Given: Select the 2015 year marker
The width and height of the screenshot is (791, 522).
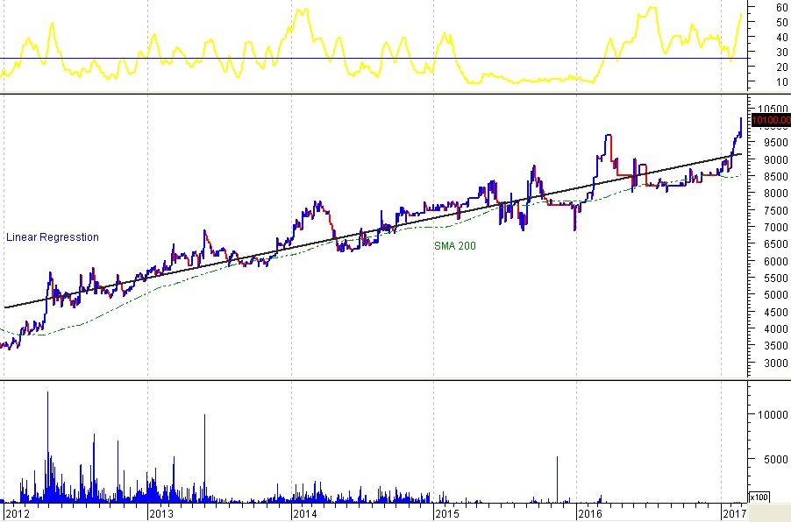Looking at the screenshot, I should [450, 513].
